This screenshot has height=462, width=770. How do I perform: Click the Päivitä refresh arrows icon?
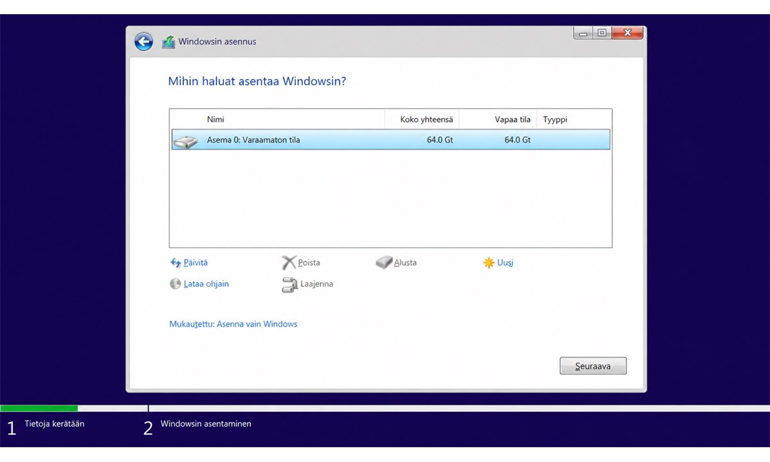pyautogui.click(x=176, y=262)
